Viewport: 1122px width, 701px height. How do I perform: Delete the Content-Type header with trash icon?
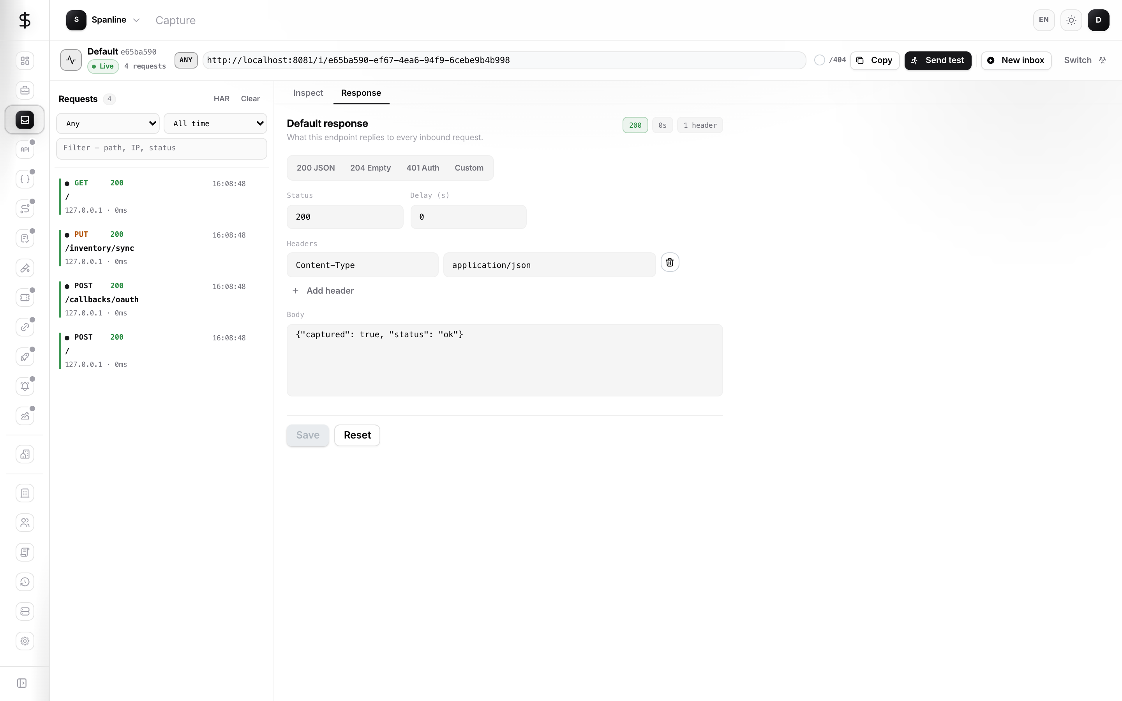click(669, 262)
